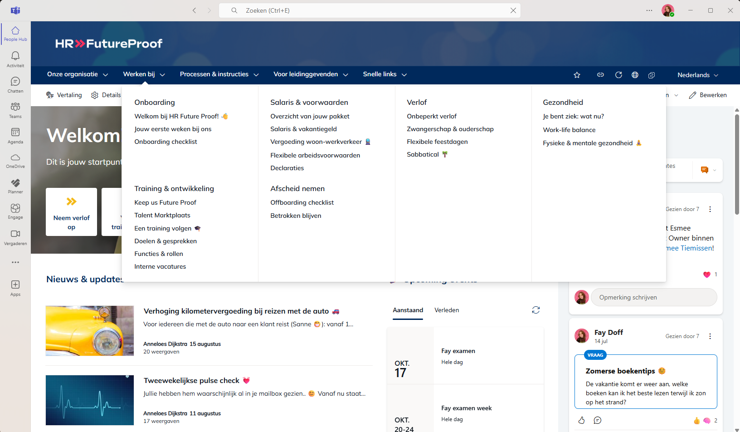Open the Offboarding checklist item
The width and height of the screenshot is (740, 432).
302,202
